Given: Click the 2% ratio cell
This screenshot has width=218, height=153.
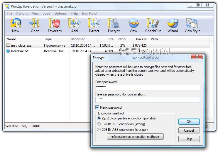Looking at the screenshot, I should point(123,46).
